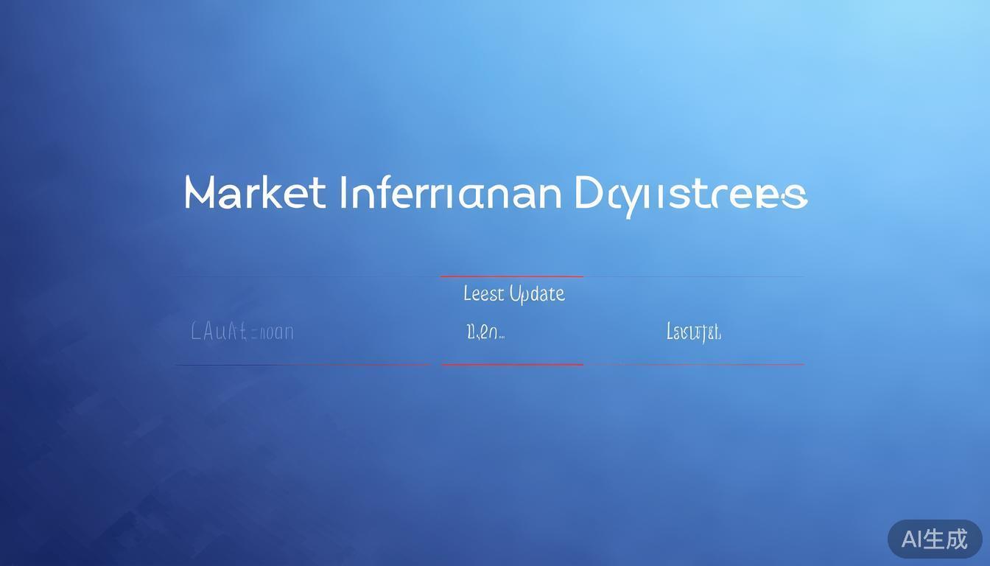Click the word "Leest" in the center column
Image resolution: width=990 pixels, height=566 pixels.
[x=484, y=293]
